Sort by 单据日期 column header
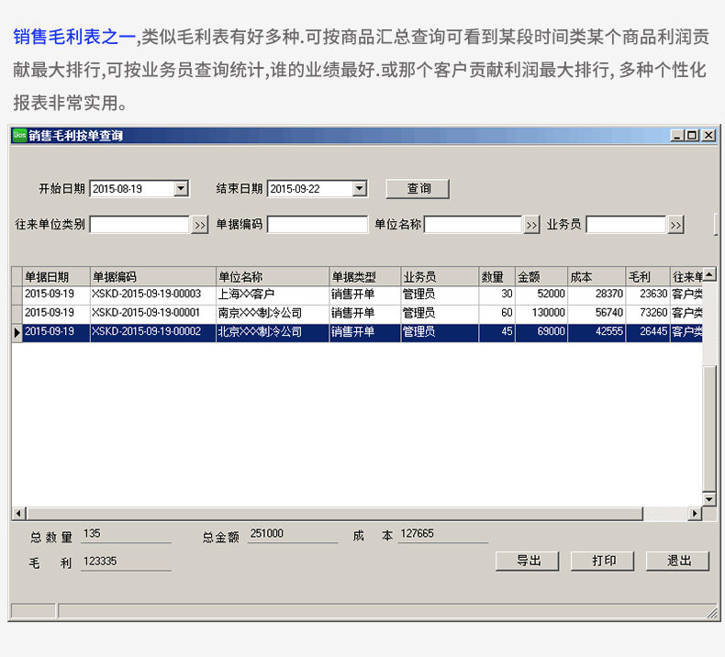The height and width of the screenshot is (657, 725). click(x=56, y=276)
